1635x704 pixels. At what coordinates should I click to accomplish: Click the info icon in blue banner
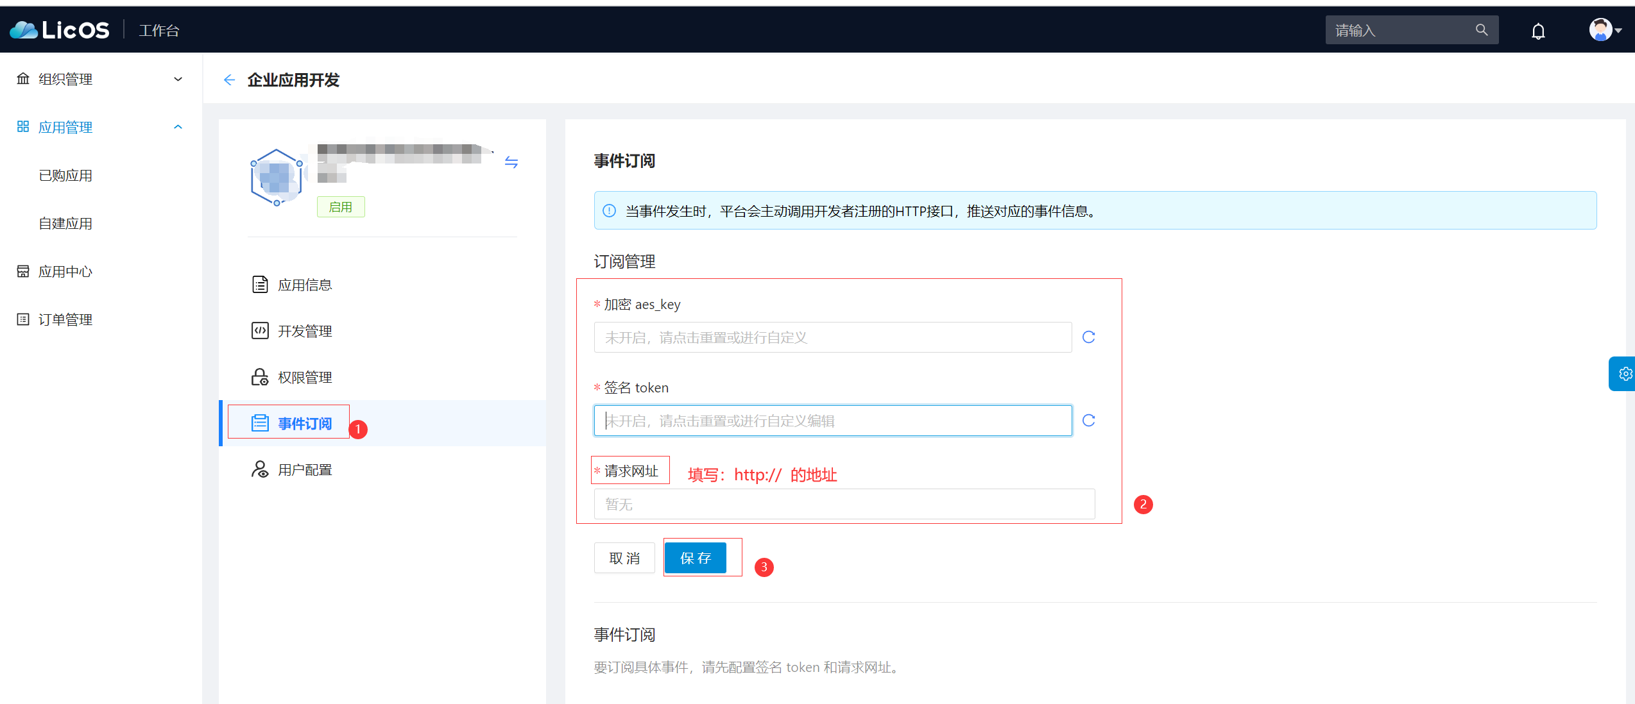coord(609,210)
